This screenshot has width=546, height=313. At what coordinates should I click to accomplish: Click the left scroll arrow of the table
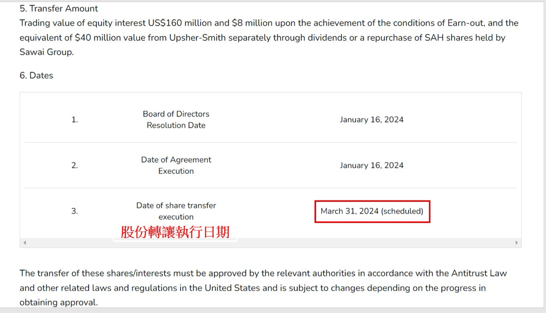(25, 243)
